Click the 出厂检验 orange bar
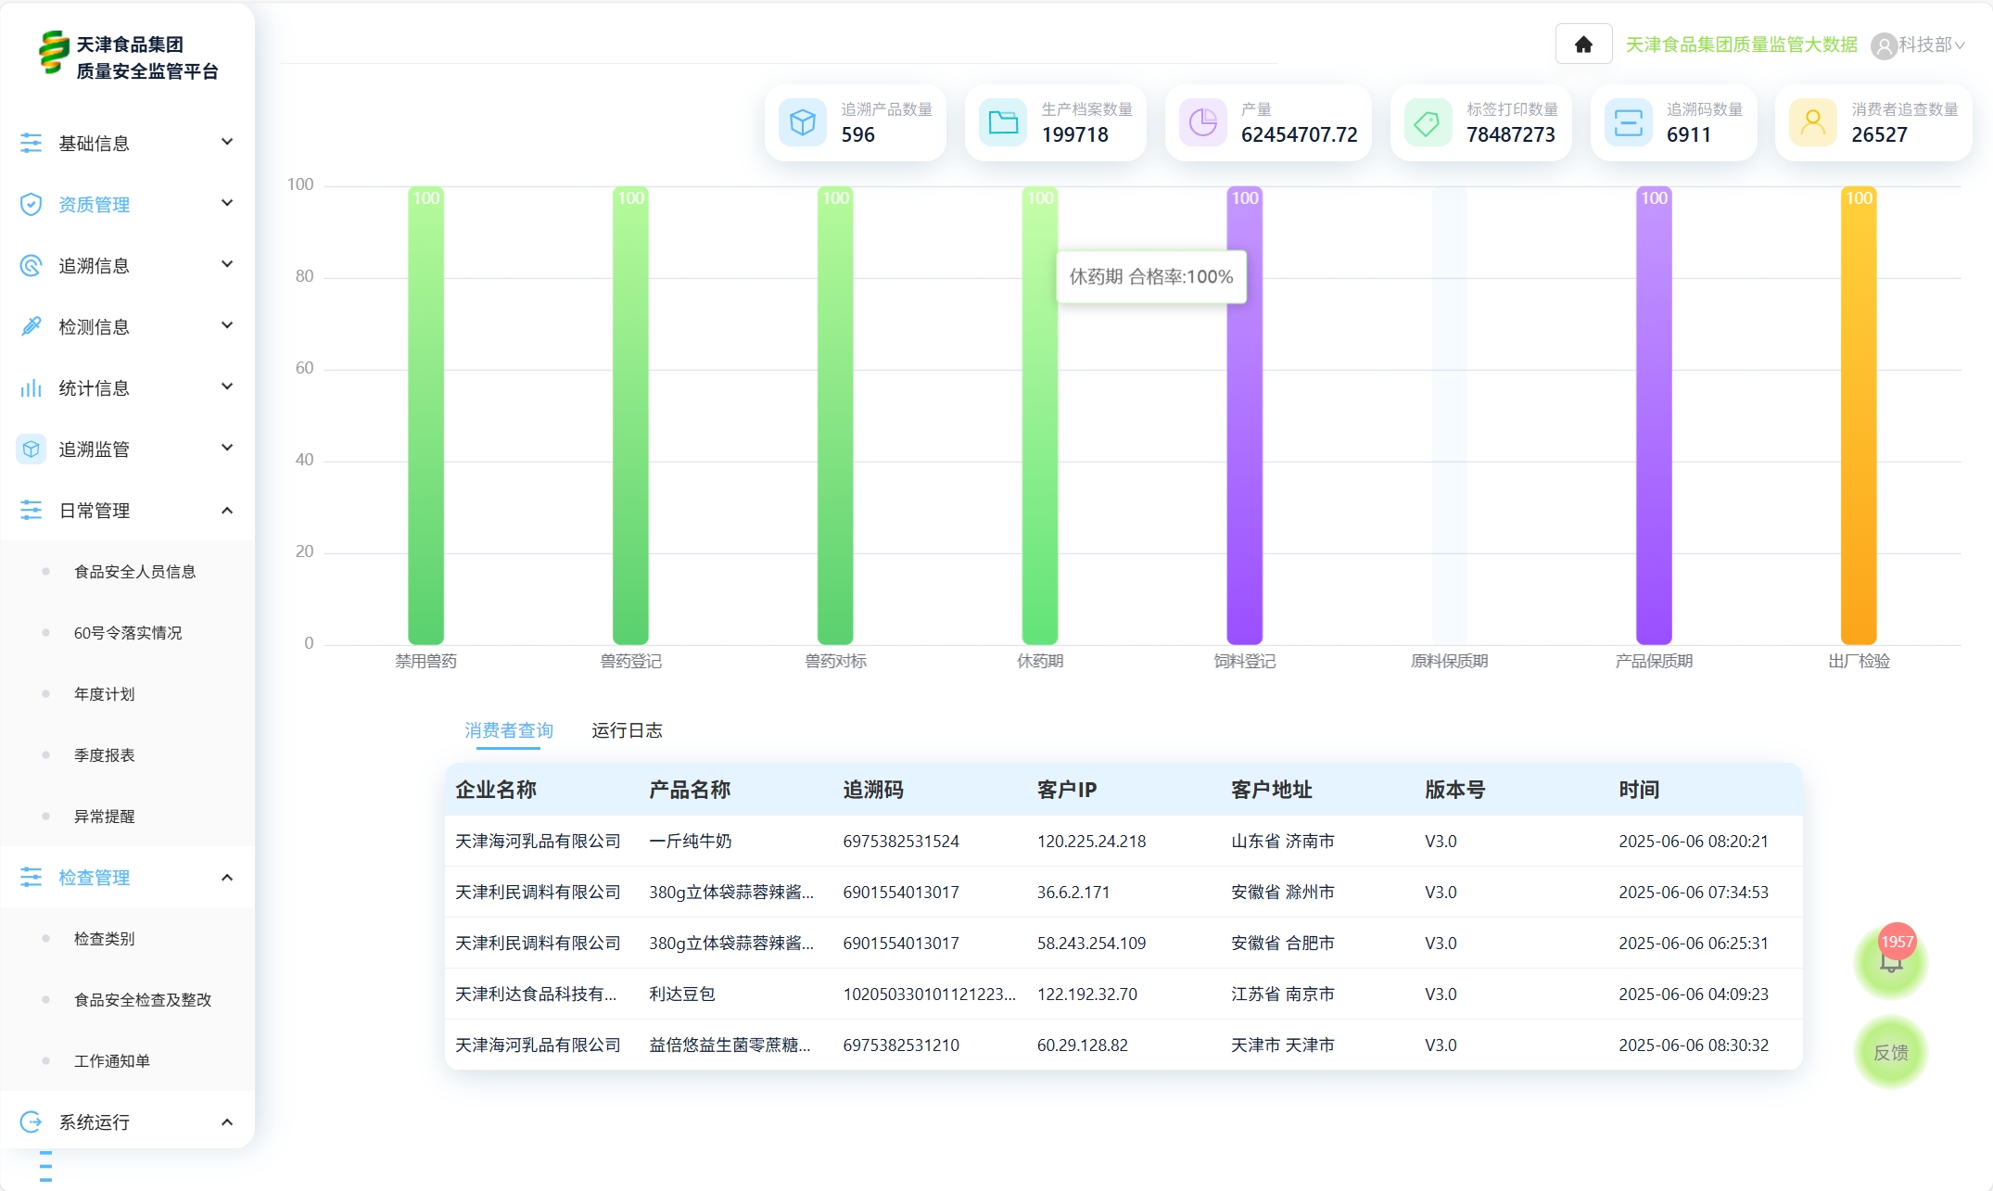This screenshot has width=1993, height=1191. click(1859, 415)
